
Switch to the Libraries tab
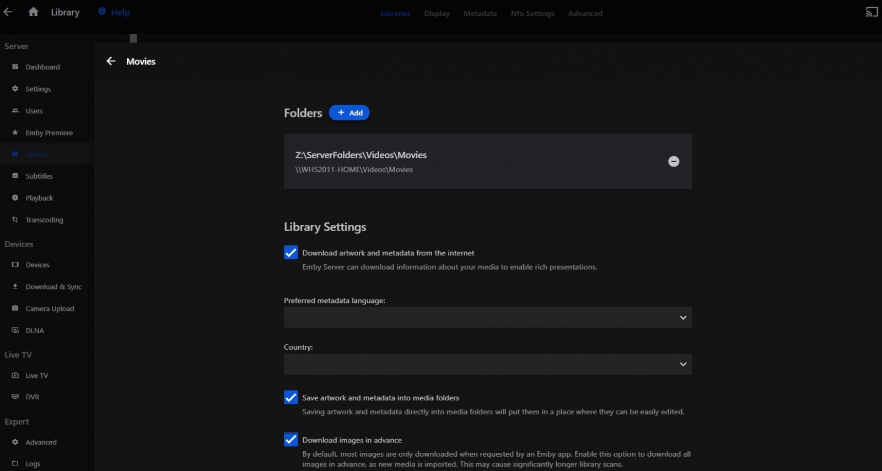(x=395, y=13)
